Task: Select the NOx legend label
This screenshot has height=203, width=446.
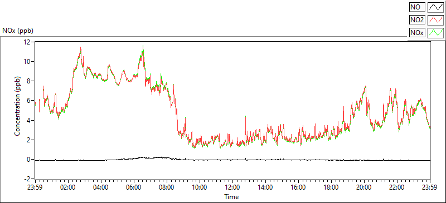Action: (417, 33)
